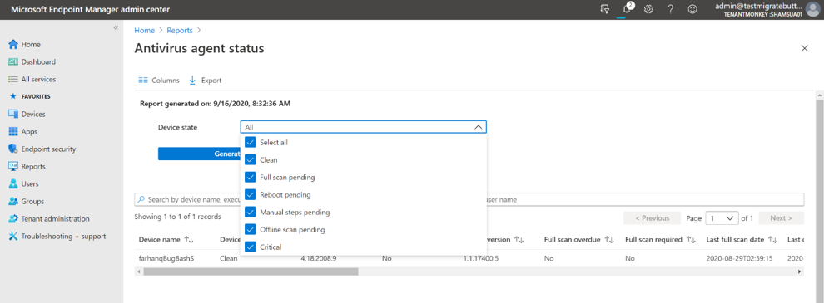The width and height of the screenshot is (824, 303).
Task: Click the Generate report button
Action: point(199,154)
